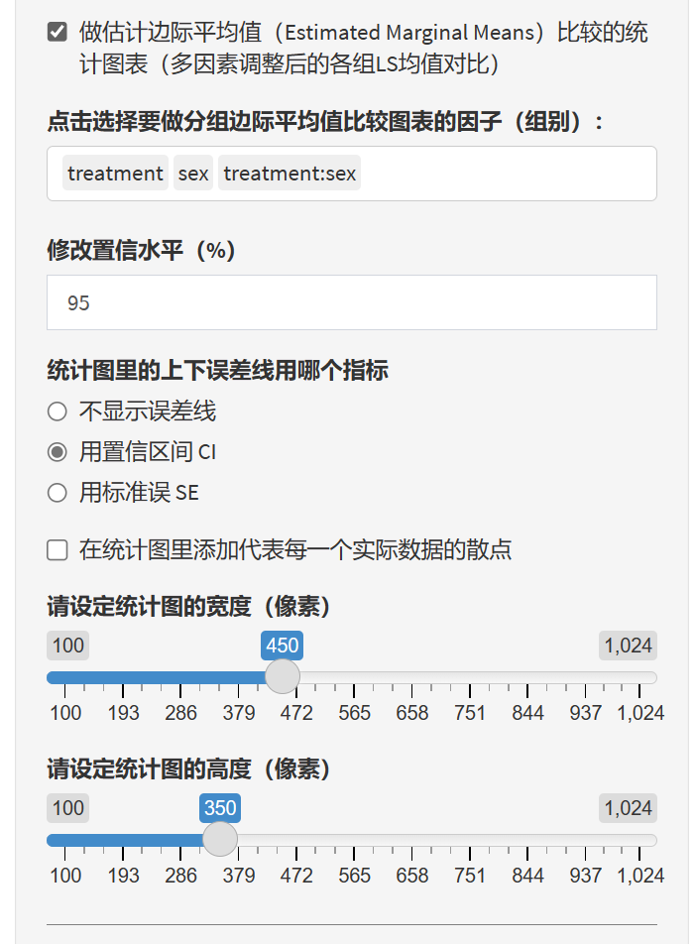Screen dimensions: 695x944
Task: Select the 'sex' tag in factor selector
Action: [x=193, y=174]
